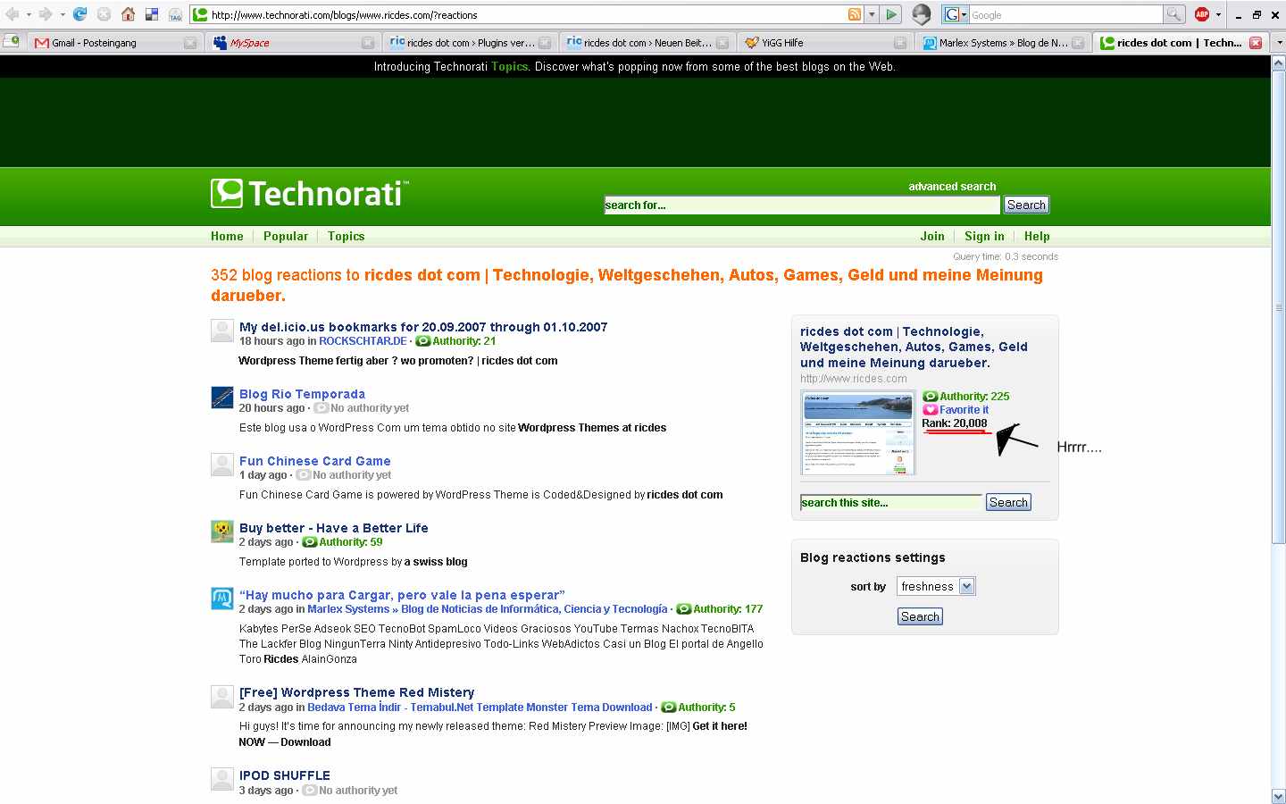Open the Topics menu link

tap(346, 236)
